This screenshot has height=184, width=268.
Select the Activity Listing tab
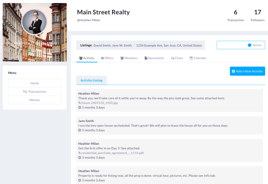tap(91, 80)
